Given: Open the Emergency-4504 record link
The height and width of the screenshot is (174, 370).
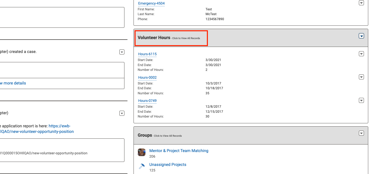Looking at the screenshot, I should pos(151,4).
